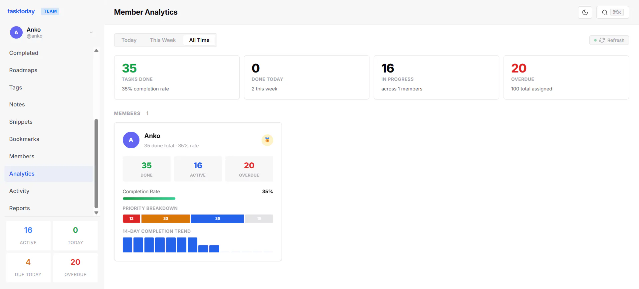The height and width of the screenshot is (289, 639).
Task: Click the orange priority segment labeled 33
Action: click(x=166, y=218)
